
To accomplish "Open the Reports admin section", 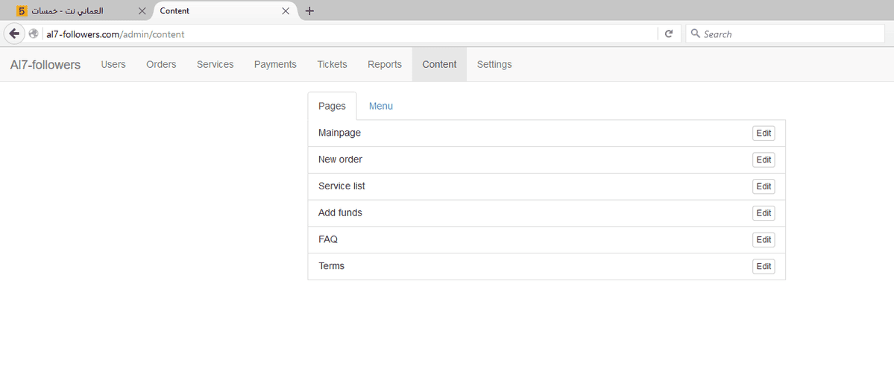I will 385,64.
